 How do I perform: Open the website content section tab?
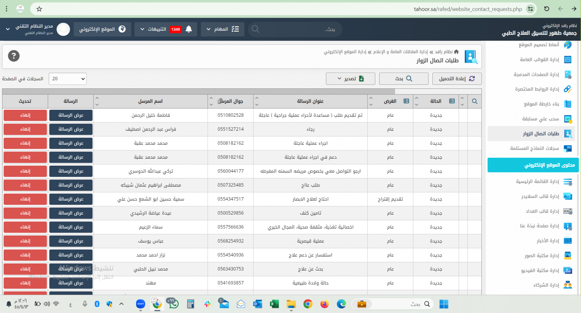tap(533, 165)
